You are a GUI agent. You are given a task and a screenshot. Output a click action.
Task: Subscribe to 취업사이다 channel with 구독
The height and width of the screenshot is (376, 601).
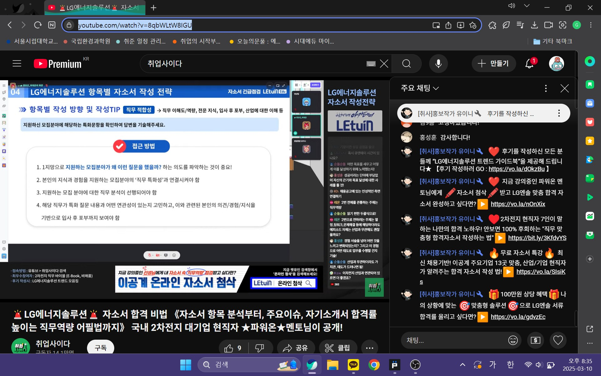pos(100,348)
